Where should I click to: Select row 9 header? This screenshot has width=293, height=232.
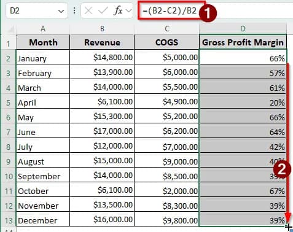(8, 160)
